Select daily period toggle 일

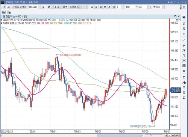[92, 7]
